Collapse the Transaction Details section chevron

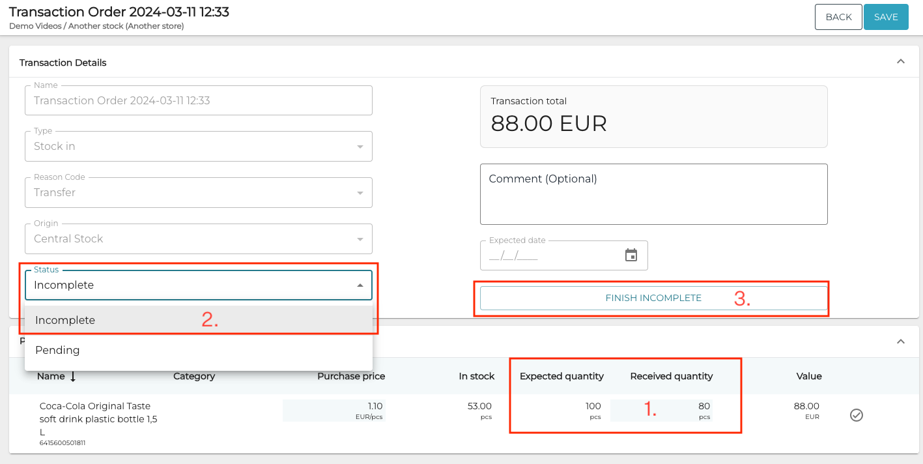[x=901, y=61]
